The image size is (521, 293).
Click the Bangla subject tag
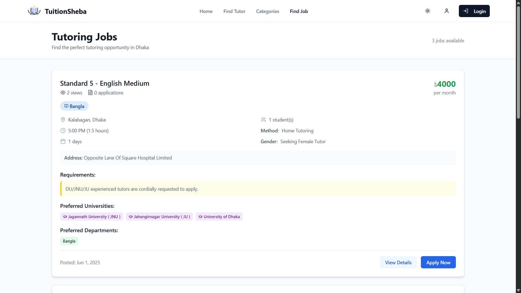pos(74,106)
